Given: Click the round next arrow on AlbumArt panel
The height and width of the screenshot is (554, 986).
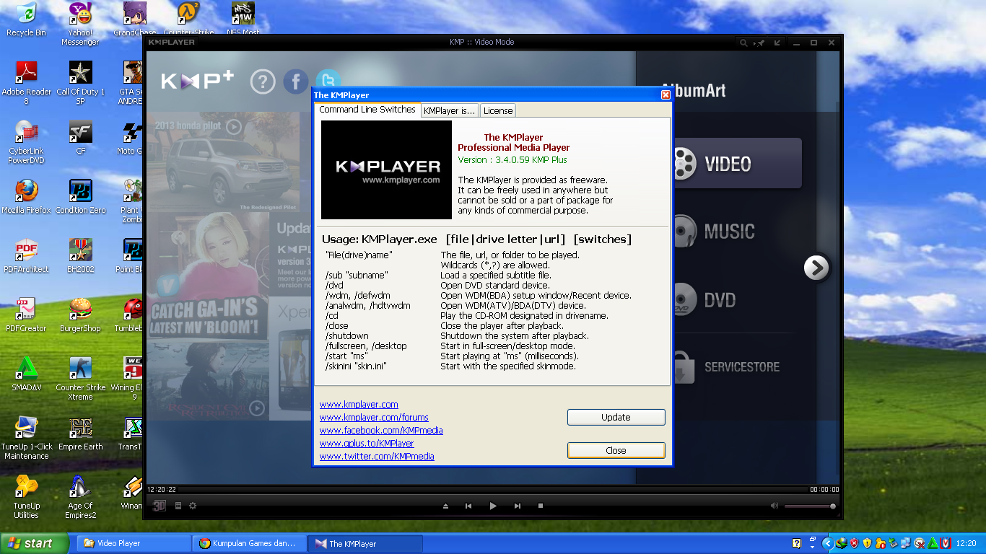Looking at the screenshot, I should click(x=816, y=268).
